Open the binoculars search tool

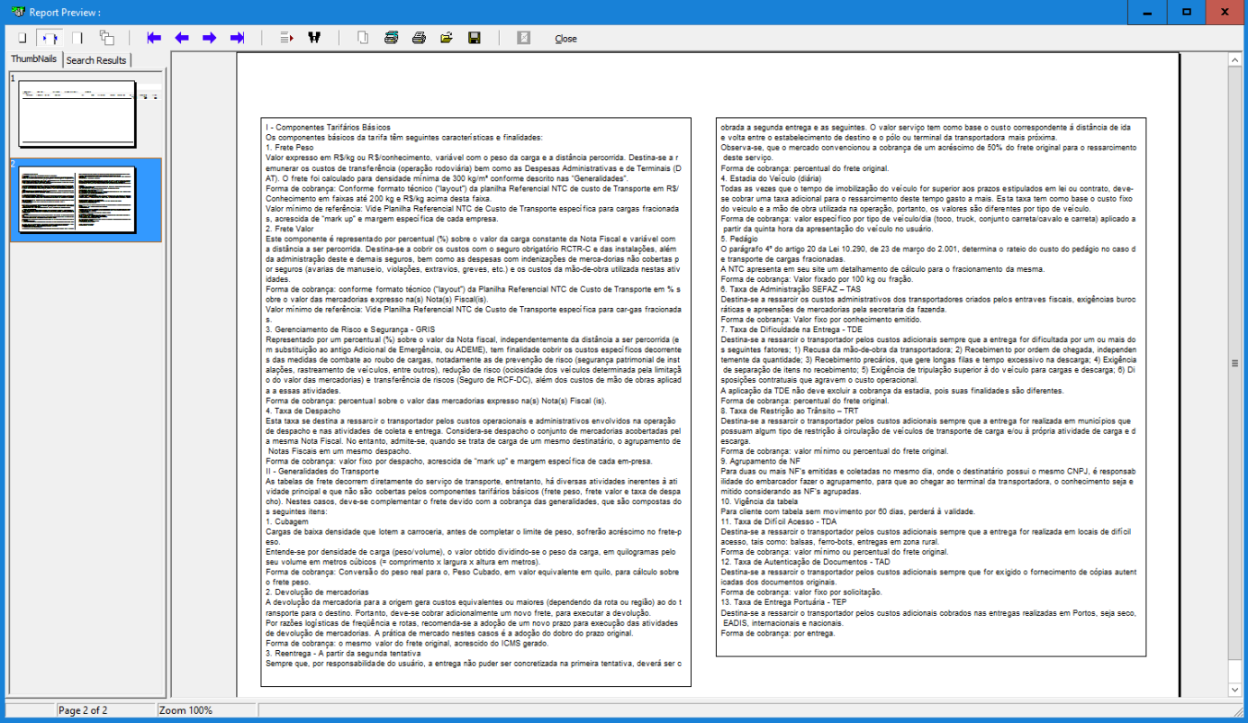314,38
